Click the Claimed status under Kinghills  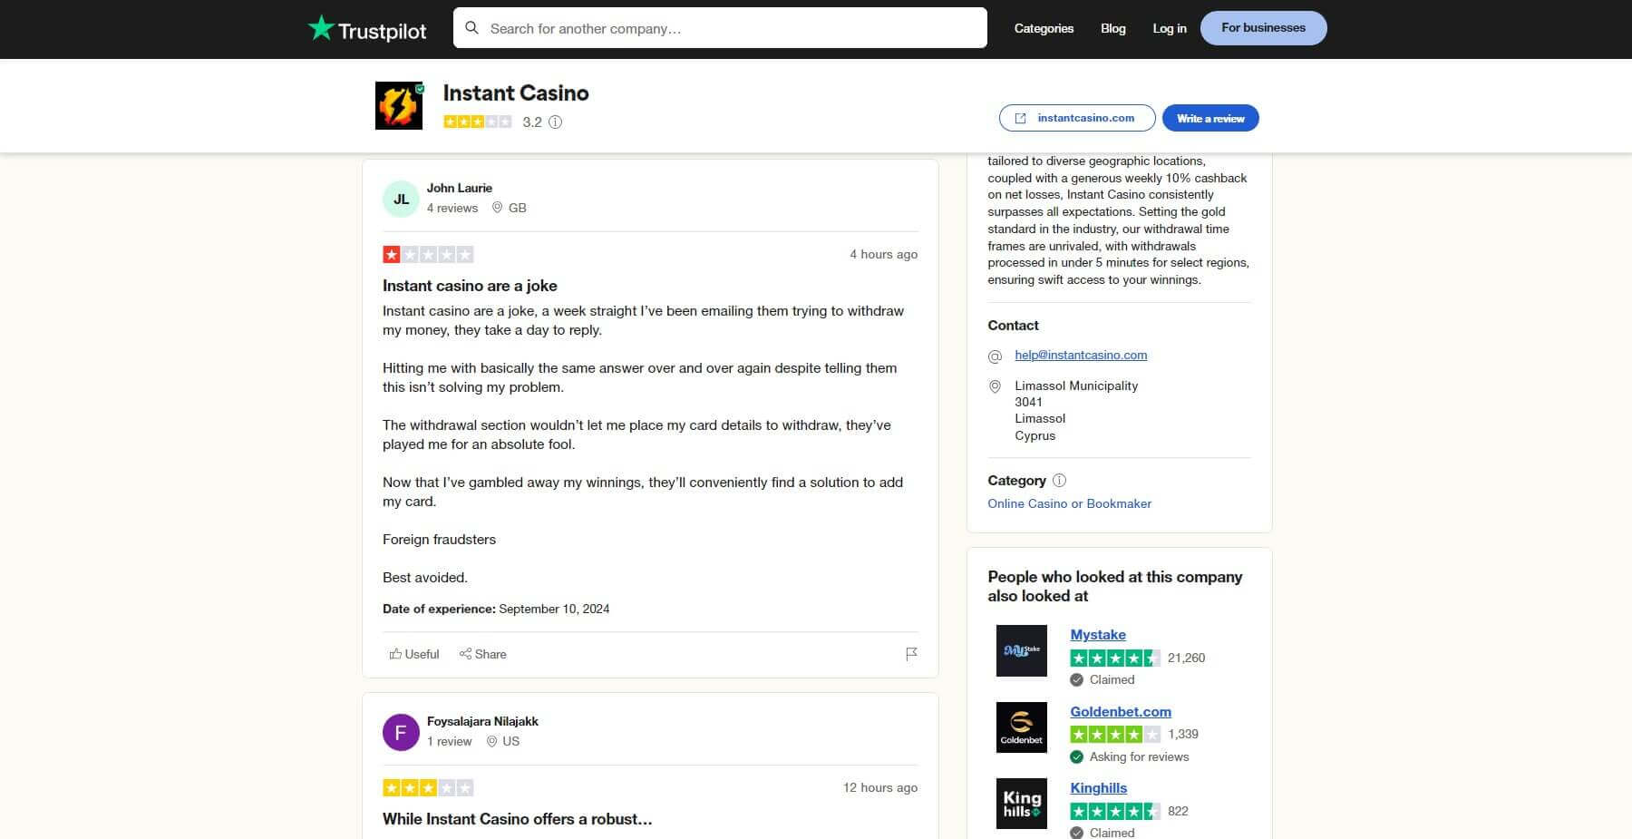pos(1076,832)
